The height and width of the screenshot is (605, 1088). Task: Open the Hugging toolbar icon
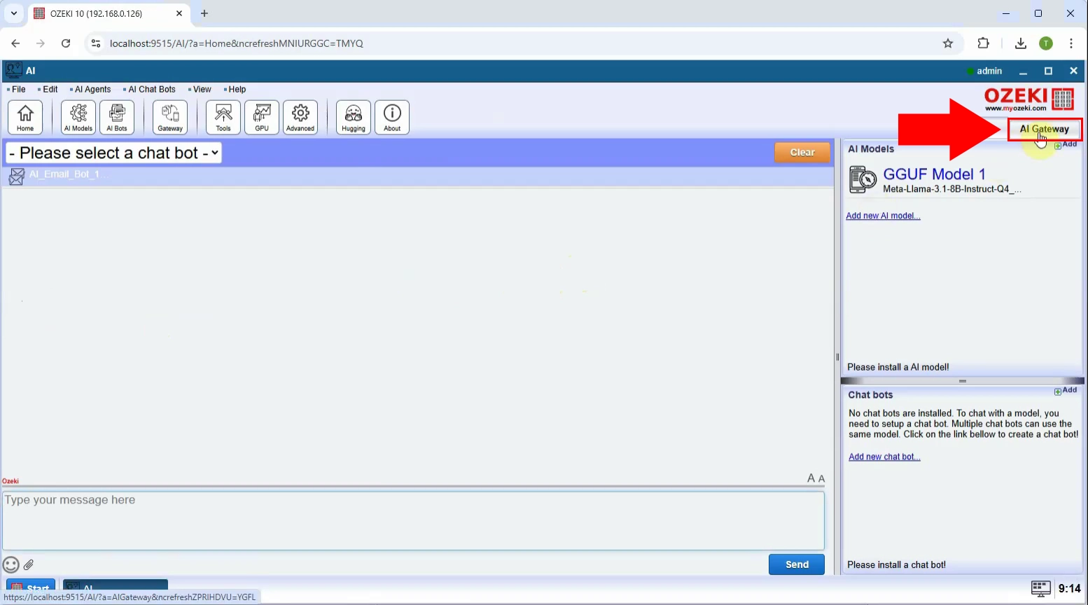tap(354, 117)
